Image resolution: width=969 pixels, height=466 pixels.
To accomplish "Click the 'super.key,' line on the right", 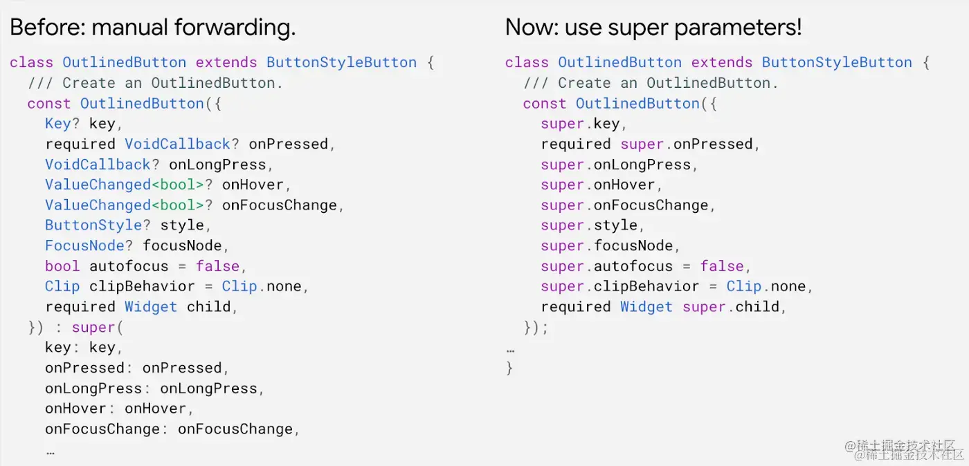I will (584, 124).
